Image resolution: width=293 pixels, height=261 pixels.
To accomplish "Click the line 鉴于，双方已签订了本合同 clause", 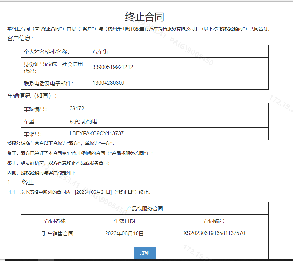I will (x=80, y=153).
